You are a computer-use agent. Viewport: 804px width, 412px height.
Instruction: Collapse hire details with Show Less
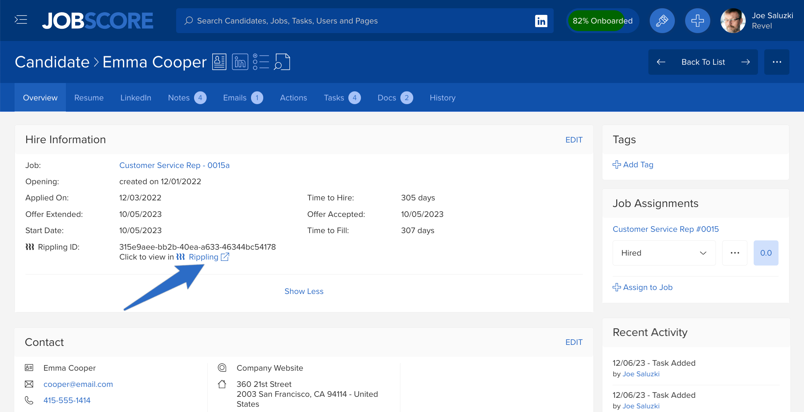(x=304, y=291)
